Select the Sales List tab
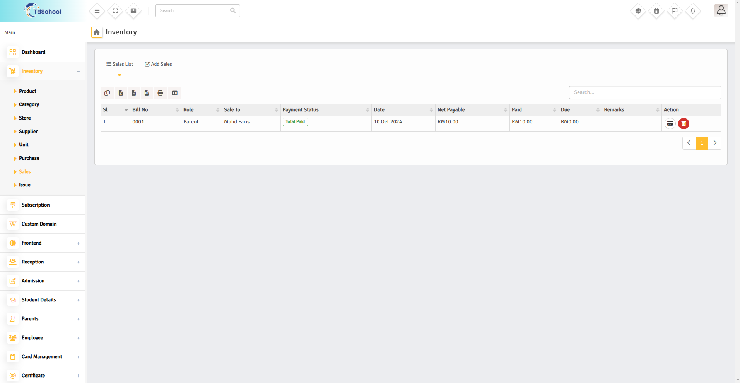This screenshot has height=383, width=740. [120, 64]
